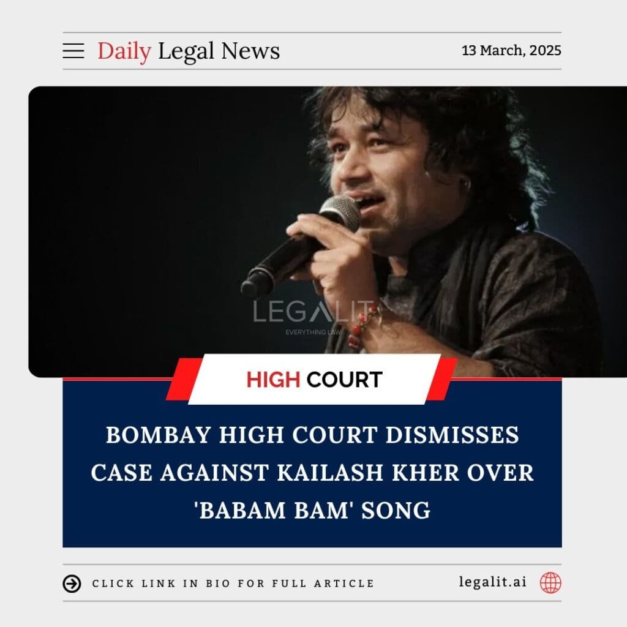Viewport: 627px width, 627px height.
Task: Click the 13 March, 2025 date
Action: point(511,50)
